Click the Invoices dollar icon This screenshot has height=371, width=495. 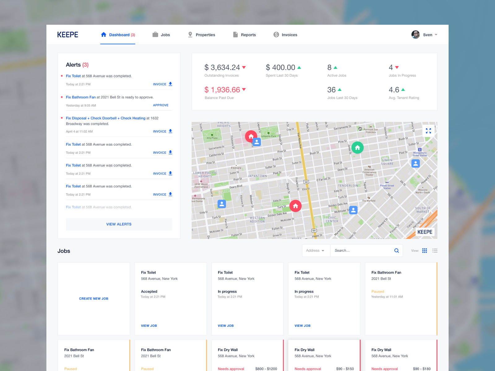tap(276, 35)
